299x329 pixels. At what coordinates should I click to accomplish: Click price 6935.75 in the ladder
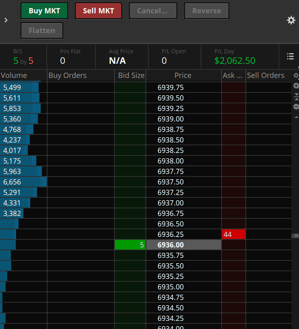pyautogui.click(x=170, y=255)
